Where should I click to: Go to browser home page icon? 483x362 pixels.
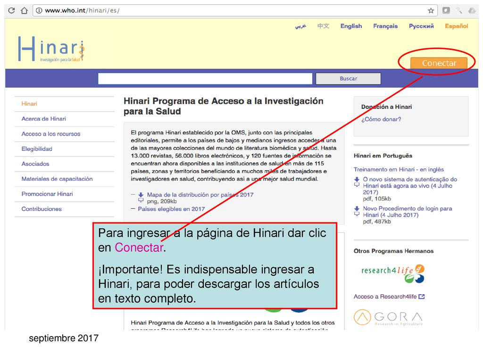tap(24, 10)
